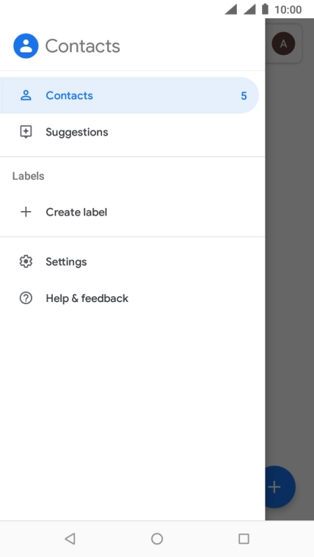Open Settings from the drawer

click(132, 262)
